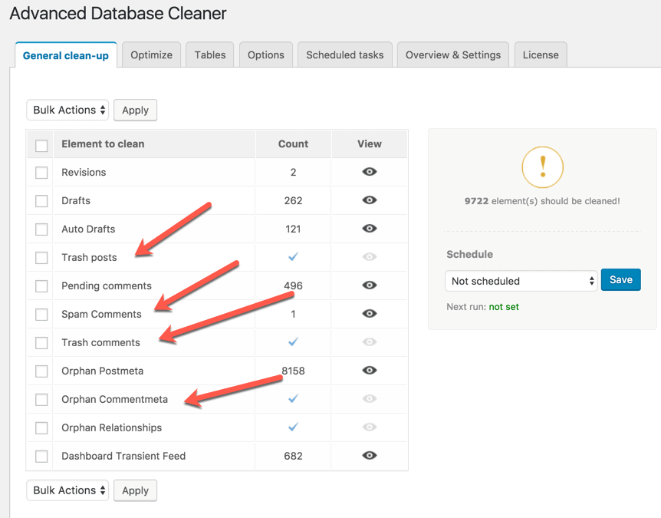The image size is (661, 518).
Task: Show Orphan Postmeta details via eye icon
Action: [x=370, y=371]
